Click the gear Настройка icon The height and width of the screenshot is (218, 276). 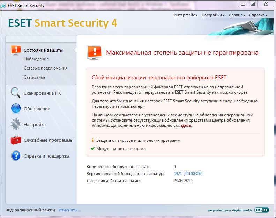(15, 124)
